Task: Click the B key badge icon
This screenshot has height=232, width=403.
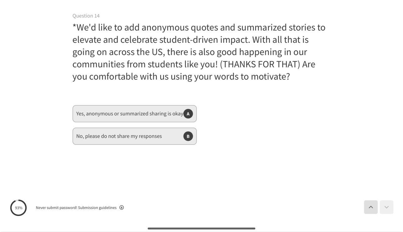Action: click(188, 136)
